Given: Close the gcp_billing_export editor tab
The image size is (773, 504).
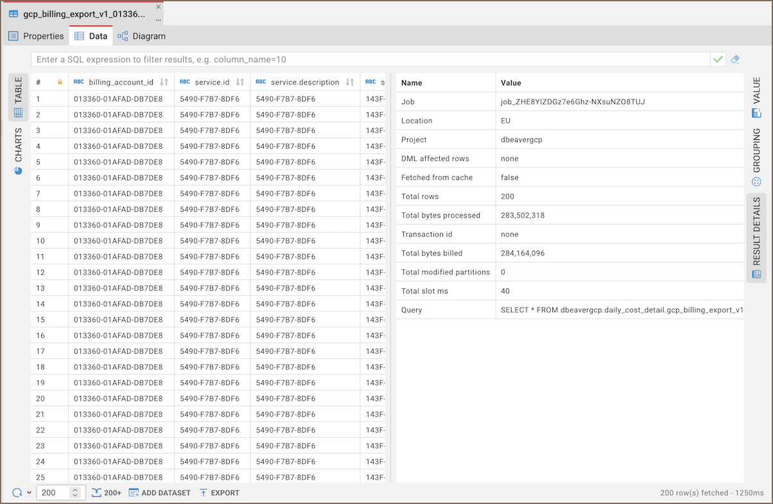Looking at the screenshot, I should tap(159, 6).
